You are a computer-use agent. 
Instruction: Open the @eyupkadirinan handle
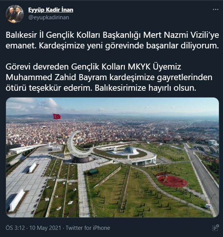coord(49,17)
